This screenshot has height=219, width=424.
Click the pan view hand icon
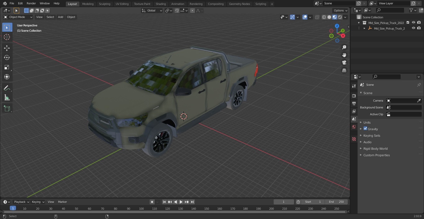coord(344,55)
